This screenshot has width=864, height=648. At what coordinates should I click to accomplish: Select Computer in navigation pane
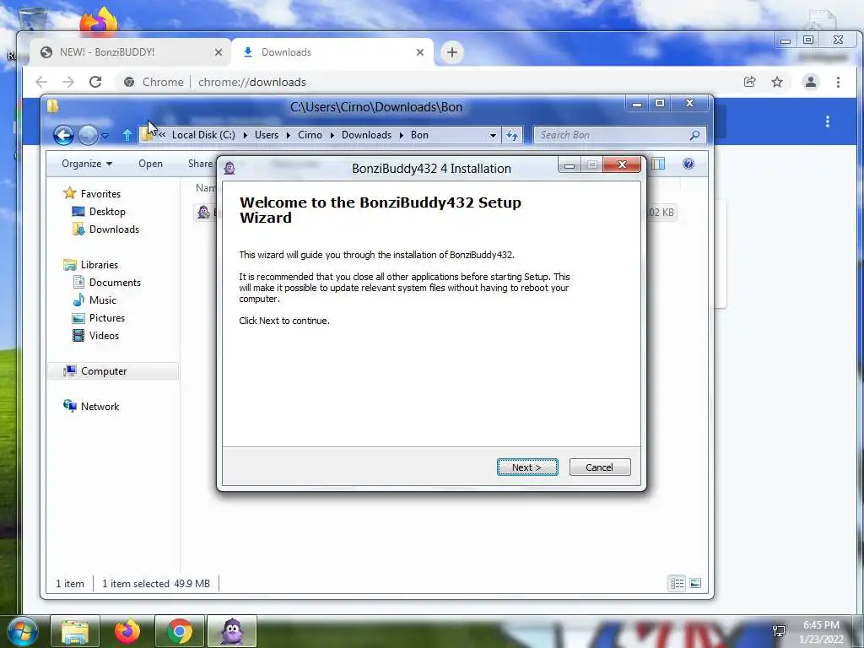[104, 371]
